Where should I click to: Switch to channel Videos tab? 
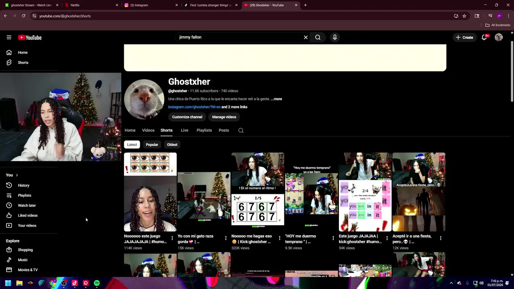[x=148, y=130]
